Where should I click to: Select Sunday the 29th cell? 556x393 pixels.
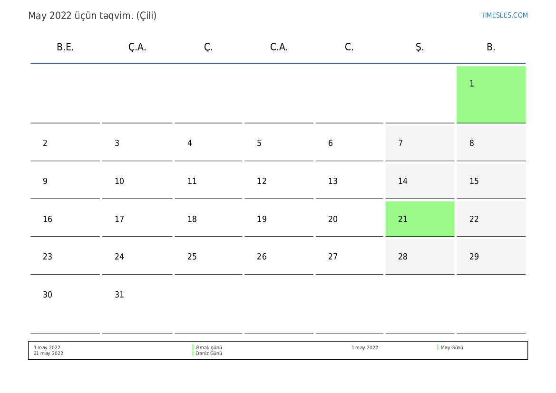[x=491, y=257]
